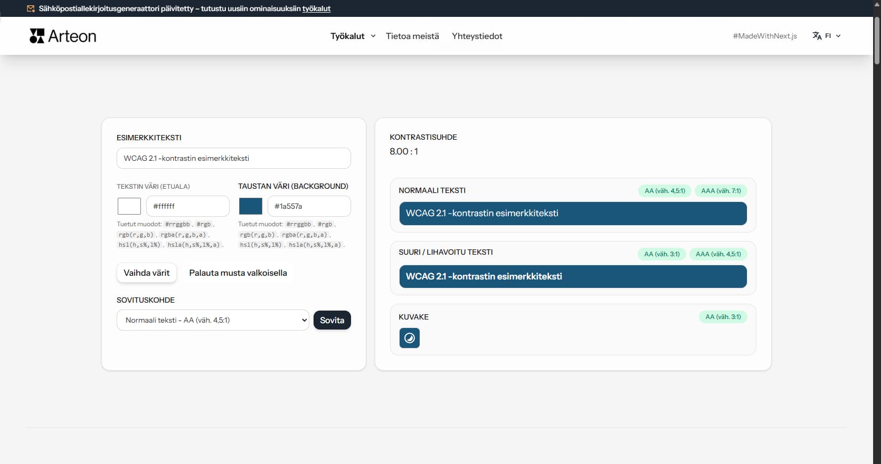This screenshot has width=881, height=464.
Task: Open the #MadeWithNext.js link
Action: tap(764, 36)
